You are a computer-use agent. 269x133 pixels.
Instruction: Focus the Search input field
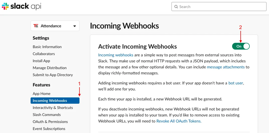[221, 7]
